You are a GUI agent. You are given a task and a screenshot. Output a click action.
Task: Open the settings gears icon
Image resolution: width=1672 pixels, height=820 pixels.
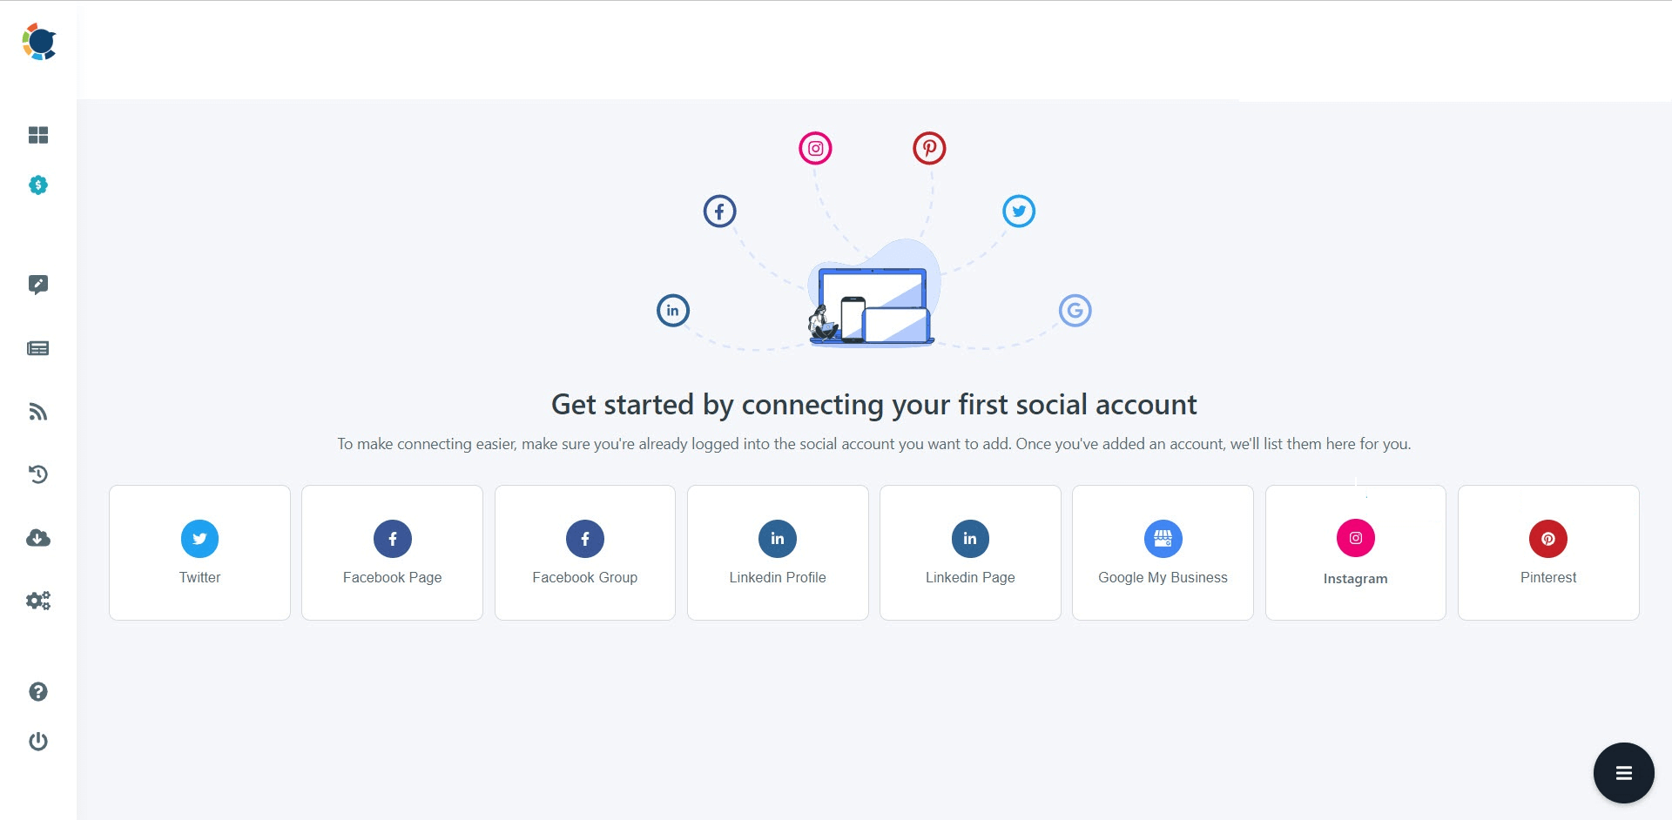(38, 600)
